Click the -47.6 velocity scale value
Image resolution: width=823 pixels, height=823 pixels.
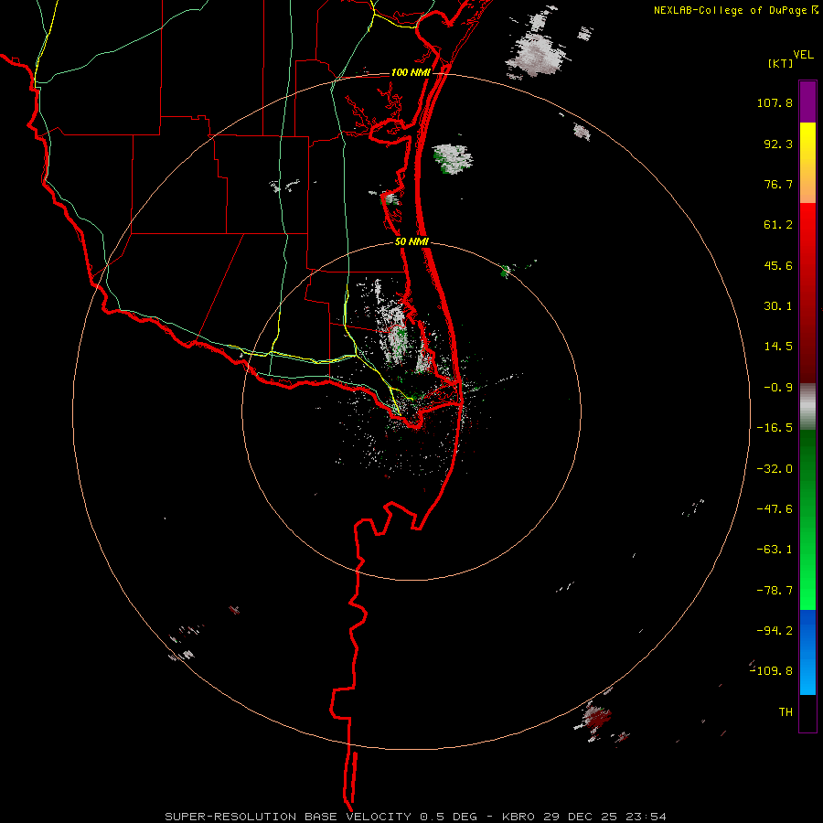click(775, 509)
